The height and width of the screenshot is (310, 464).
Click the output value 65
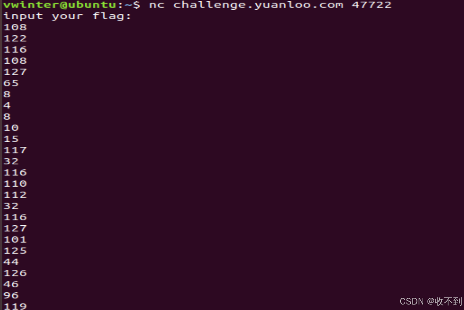tap(11, 83)
